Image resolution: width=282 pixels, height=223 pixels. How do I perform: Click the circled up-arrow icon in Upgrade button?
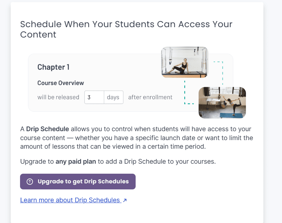pos(30,182)
